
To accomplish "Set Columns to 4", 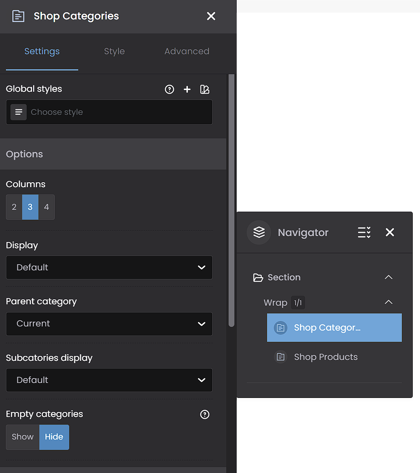I will tap(47, 207).
